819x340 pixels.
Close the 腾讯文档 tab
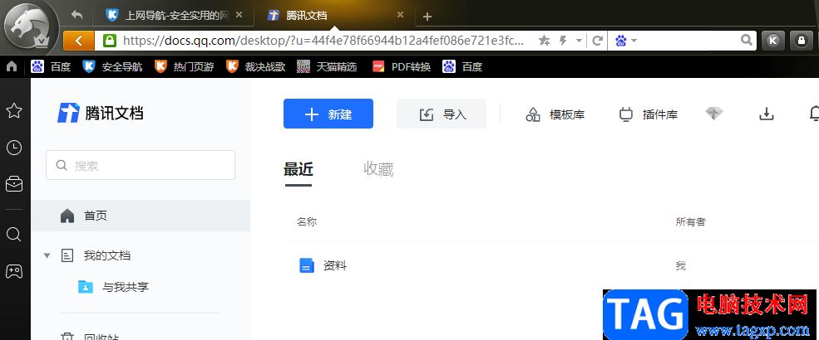pos(400,15)
